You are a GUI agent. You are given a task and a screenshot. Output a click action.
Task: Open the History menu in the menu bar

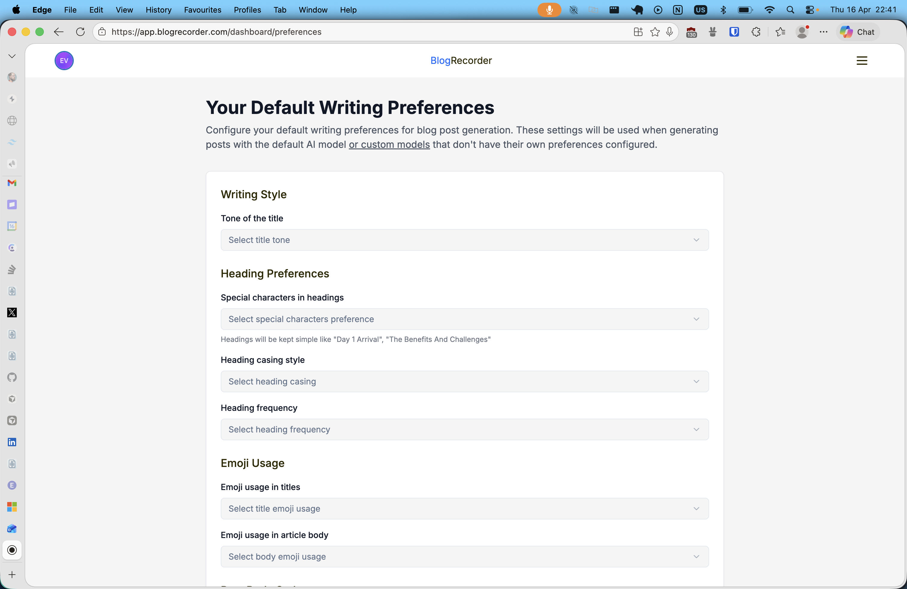(158, 10)
